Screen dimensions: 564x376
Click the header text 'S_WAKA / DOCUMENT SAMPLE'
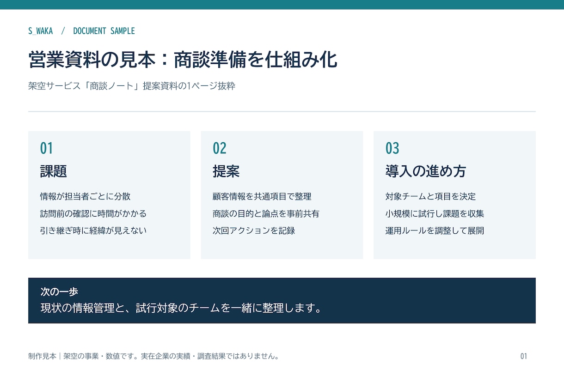click(x=81, y=31)
